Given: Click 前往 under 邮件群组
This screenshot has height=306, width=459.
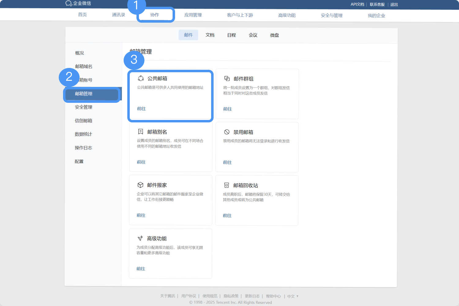Looking at the screenshot, I should [x=227, y=109].
